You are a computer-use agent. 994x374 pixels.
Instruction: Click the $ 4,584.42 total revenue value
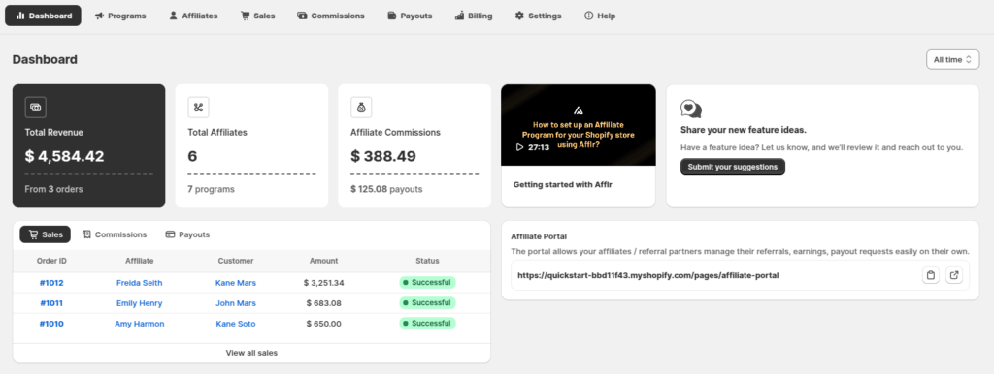click(65, 156)
